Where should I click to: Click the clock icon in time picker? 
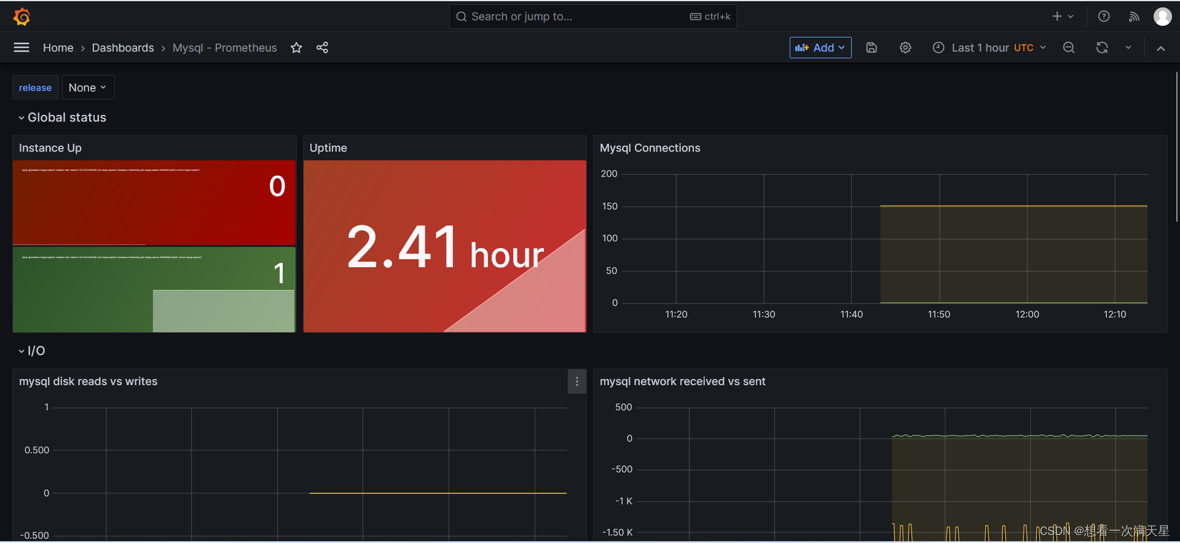coord(938,47)
